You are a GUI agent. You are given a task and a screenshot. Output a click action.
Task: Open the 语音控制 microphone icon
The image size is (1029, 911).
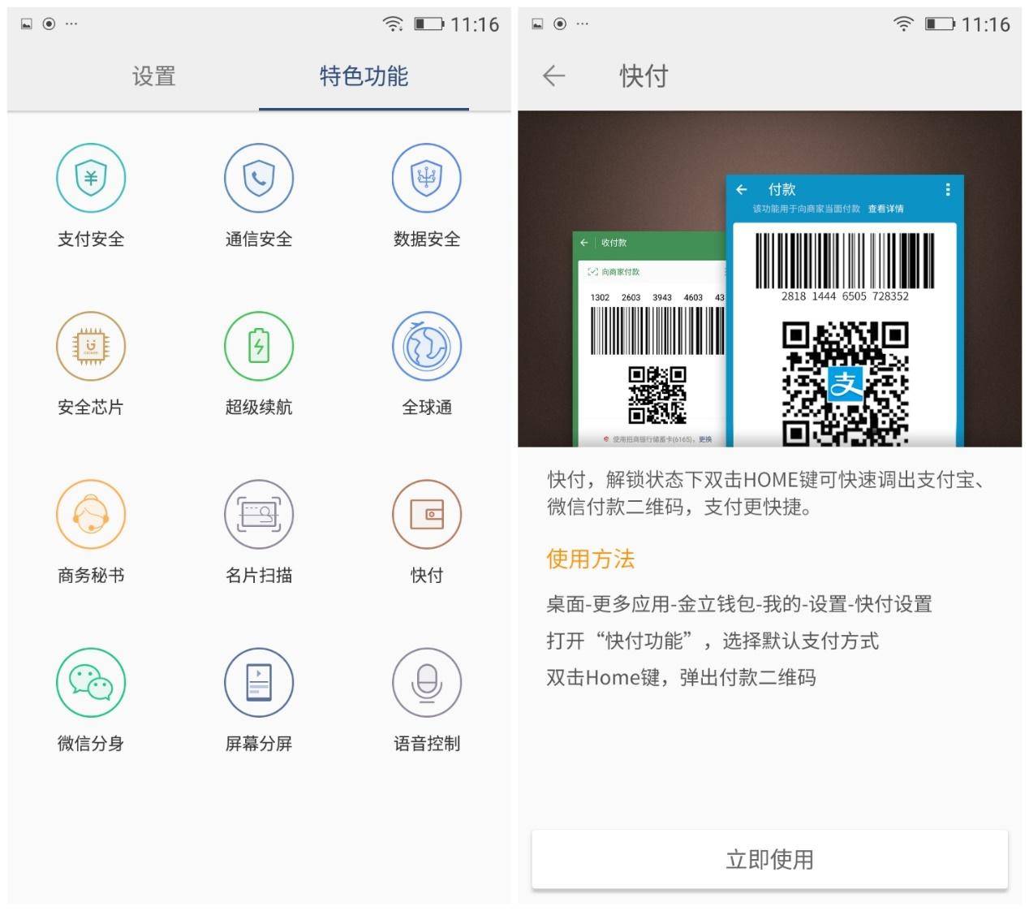coord(427,682)
